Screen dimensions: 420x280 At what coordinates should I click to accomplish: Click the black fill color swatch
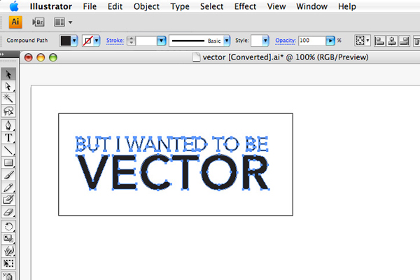66,41
